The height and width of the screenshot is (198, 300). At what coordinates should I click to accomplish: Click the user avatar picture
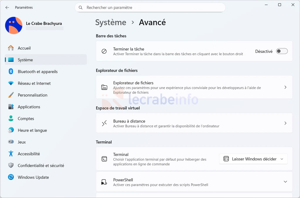[13, 25]
